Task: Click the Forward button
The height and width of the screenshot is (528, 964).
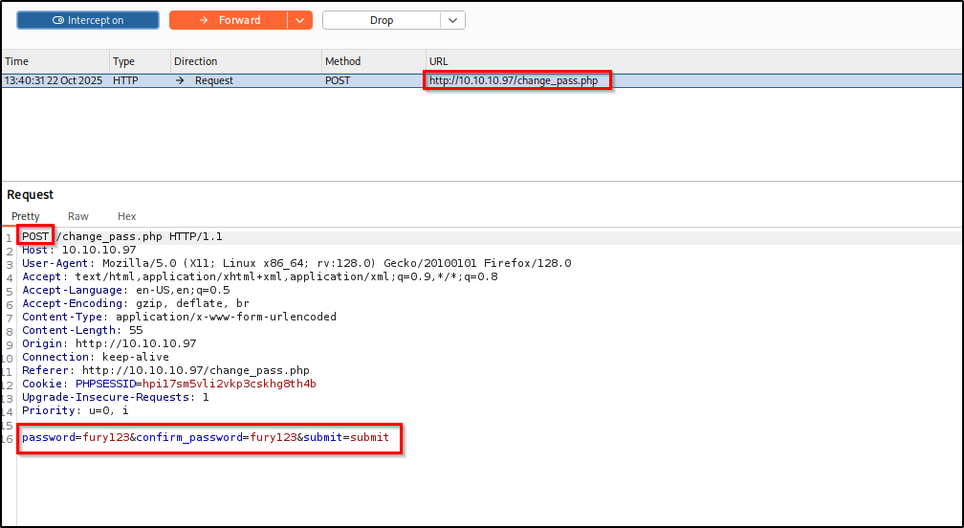Action: (228, 20)
